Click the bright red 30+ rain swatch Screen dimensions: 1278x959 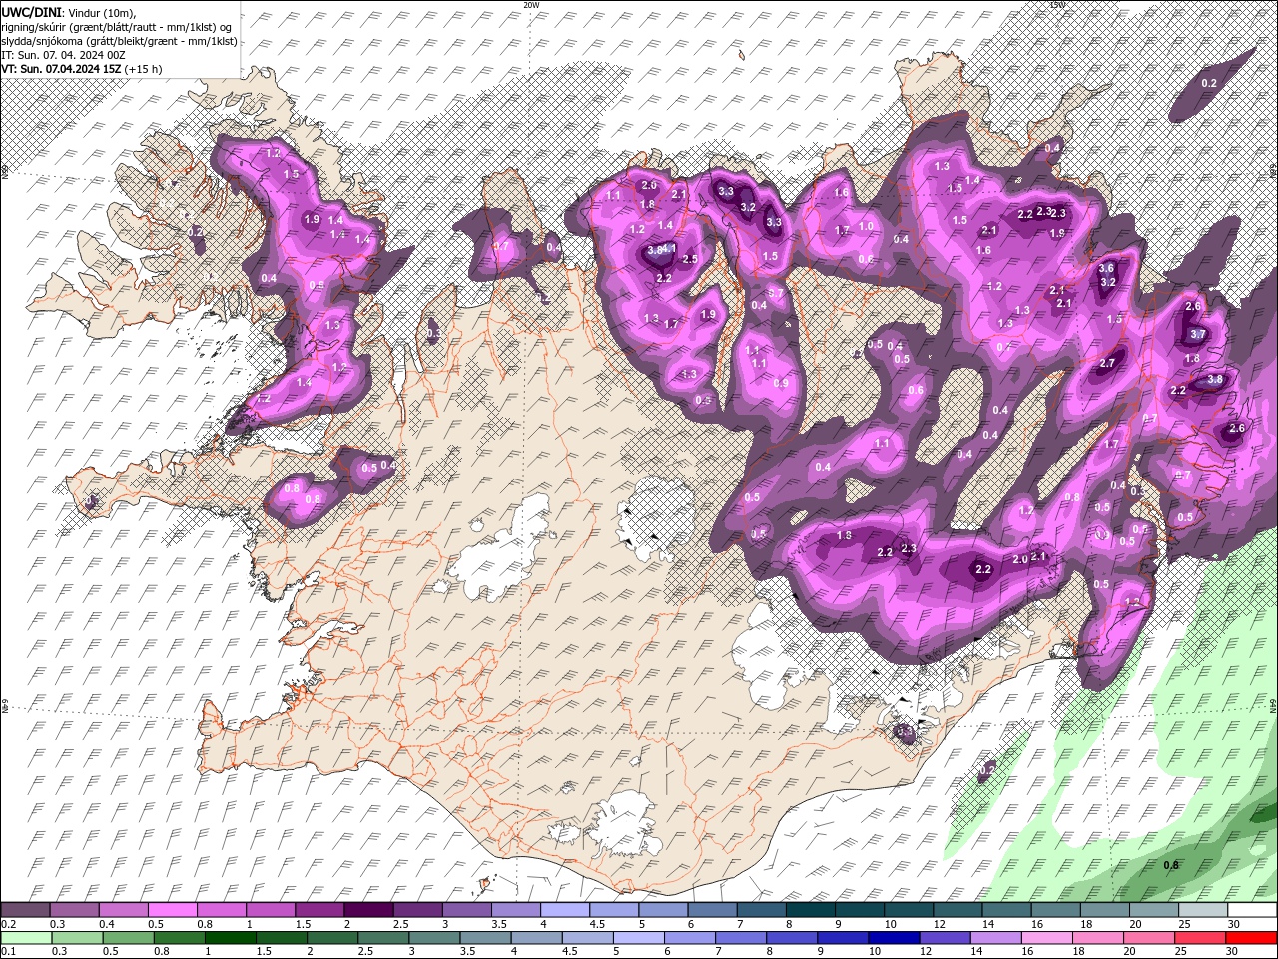[1251, 938]
